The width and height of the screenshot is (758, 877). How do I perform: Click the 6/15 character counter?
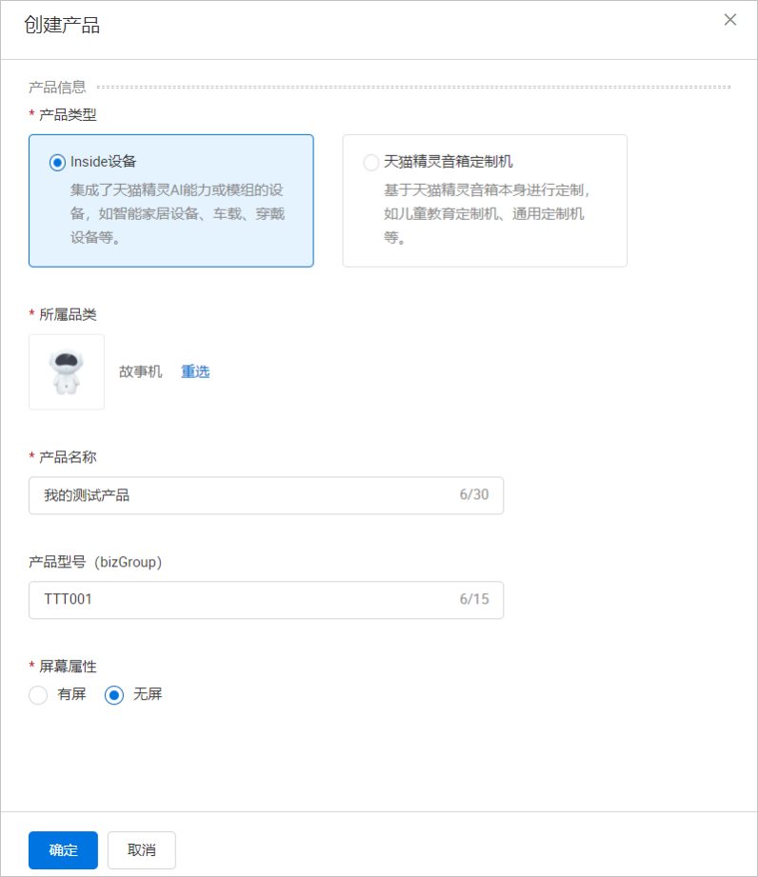coord(474,600)
